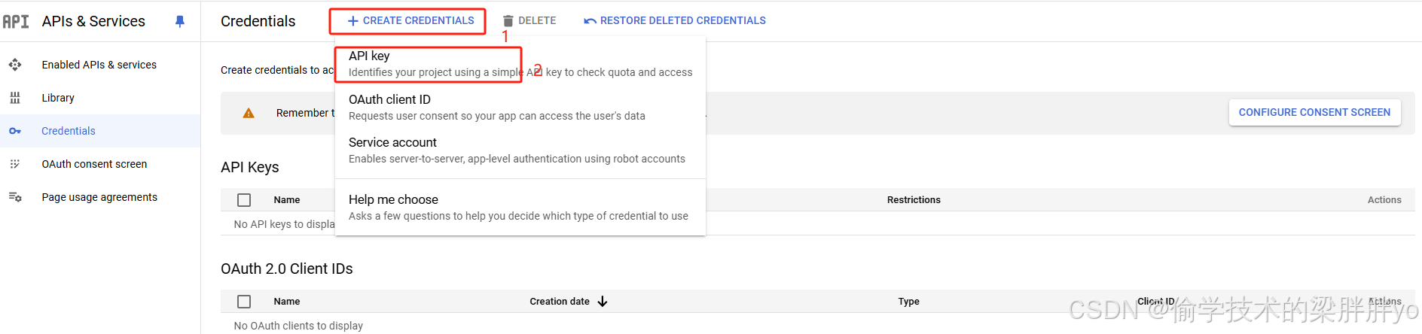The height and width of the screenshot is (334, 1422).
Task: Open the Create Credentials dropdown
Action: (x=411, y=21)
